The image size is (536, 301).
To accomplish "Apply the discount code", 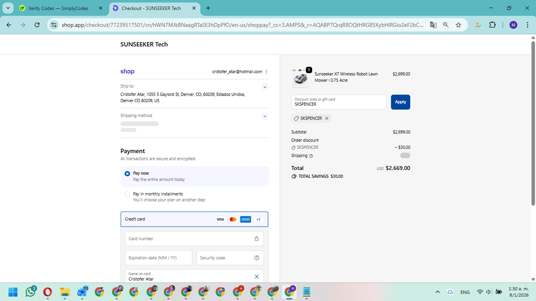I will (x=401, y=102).
